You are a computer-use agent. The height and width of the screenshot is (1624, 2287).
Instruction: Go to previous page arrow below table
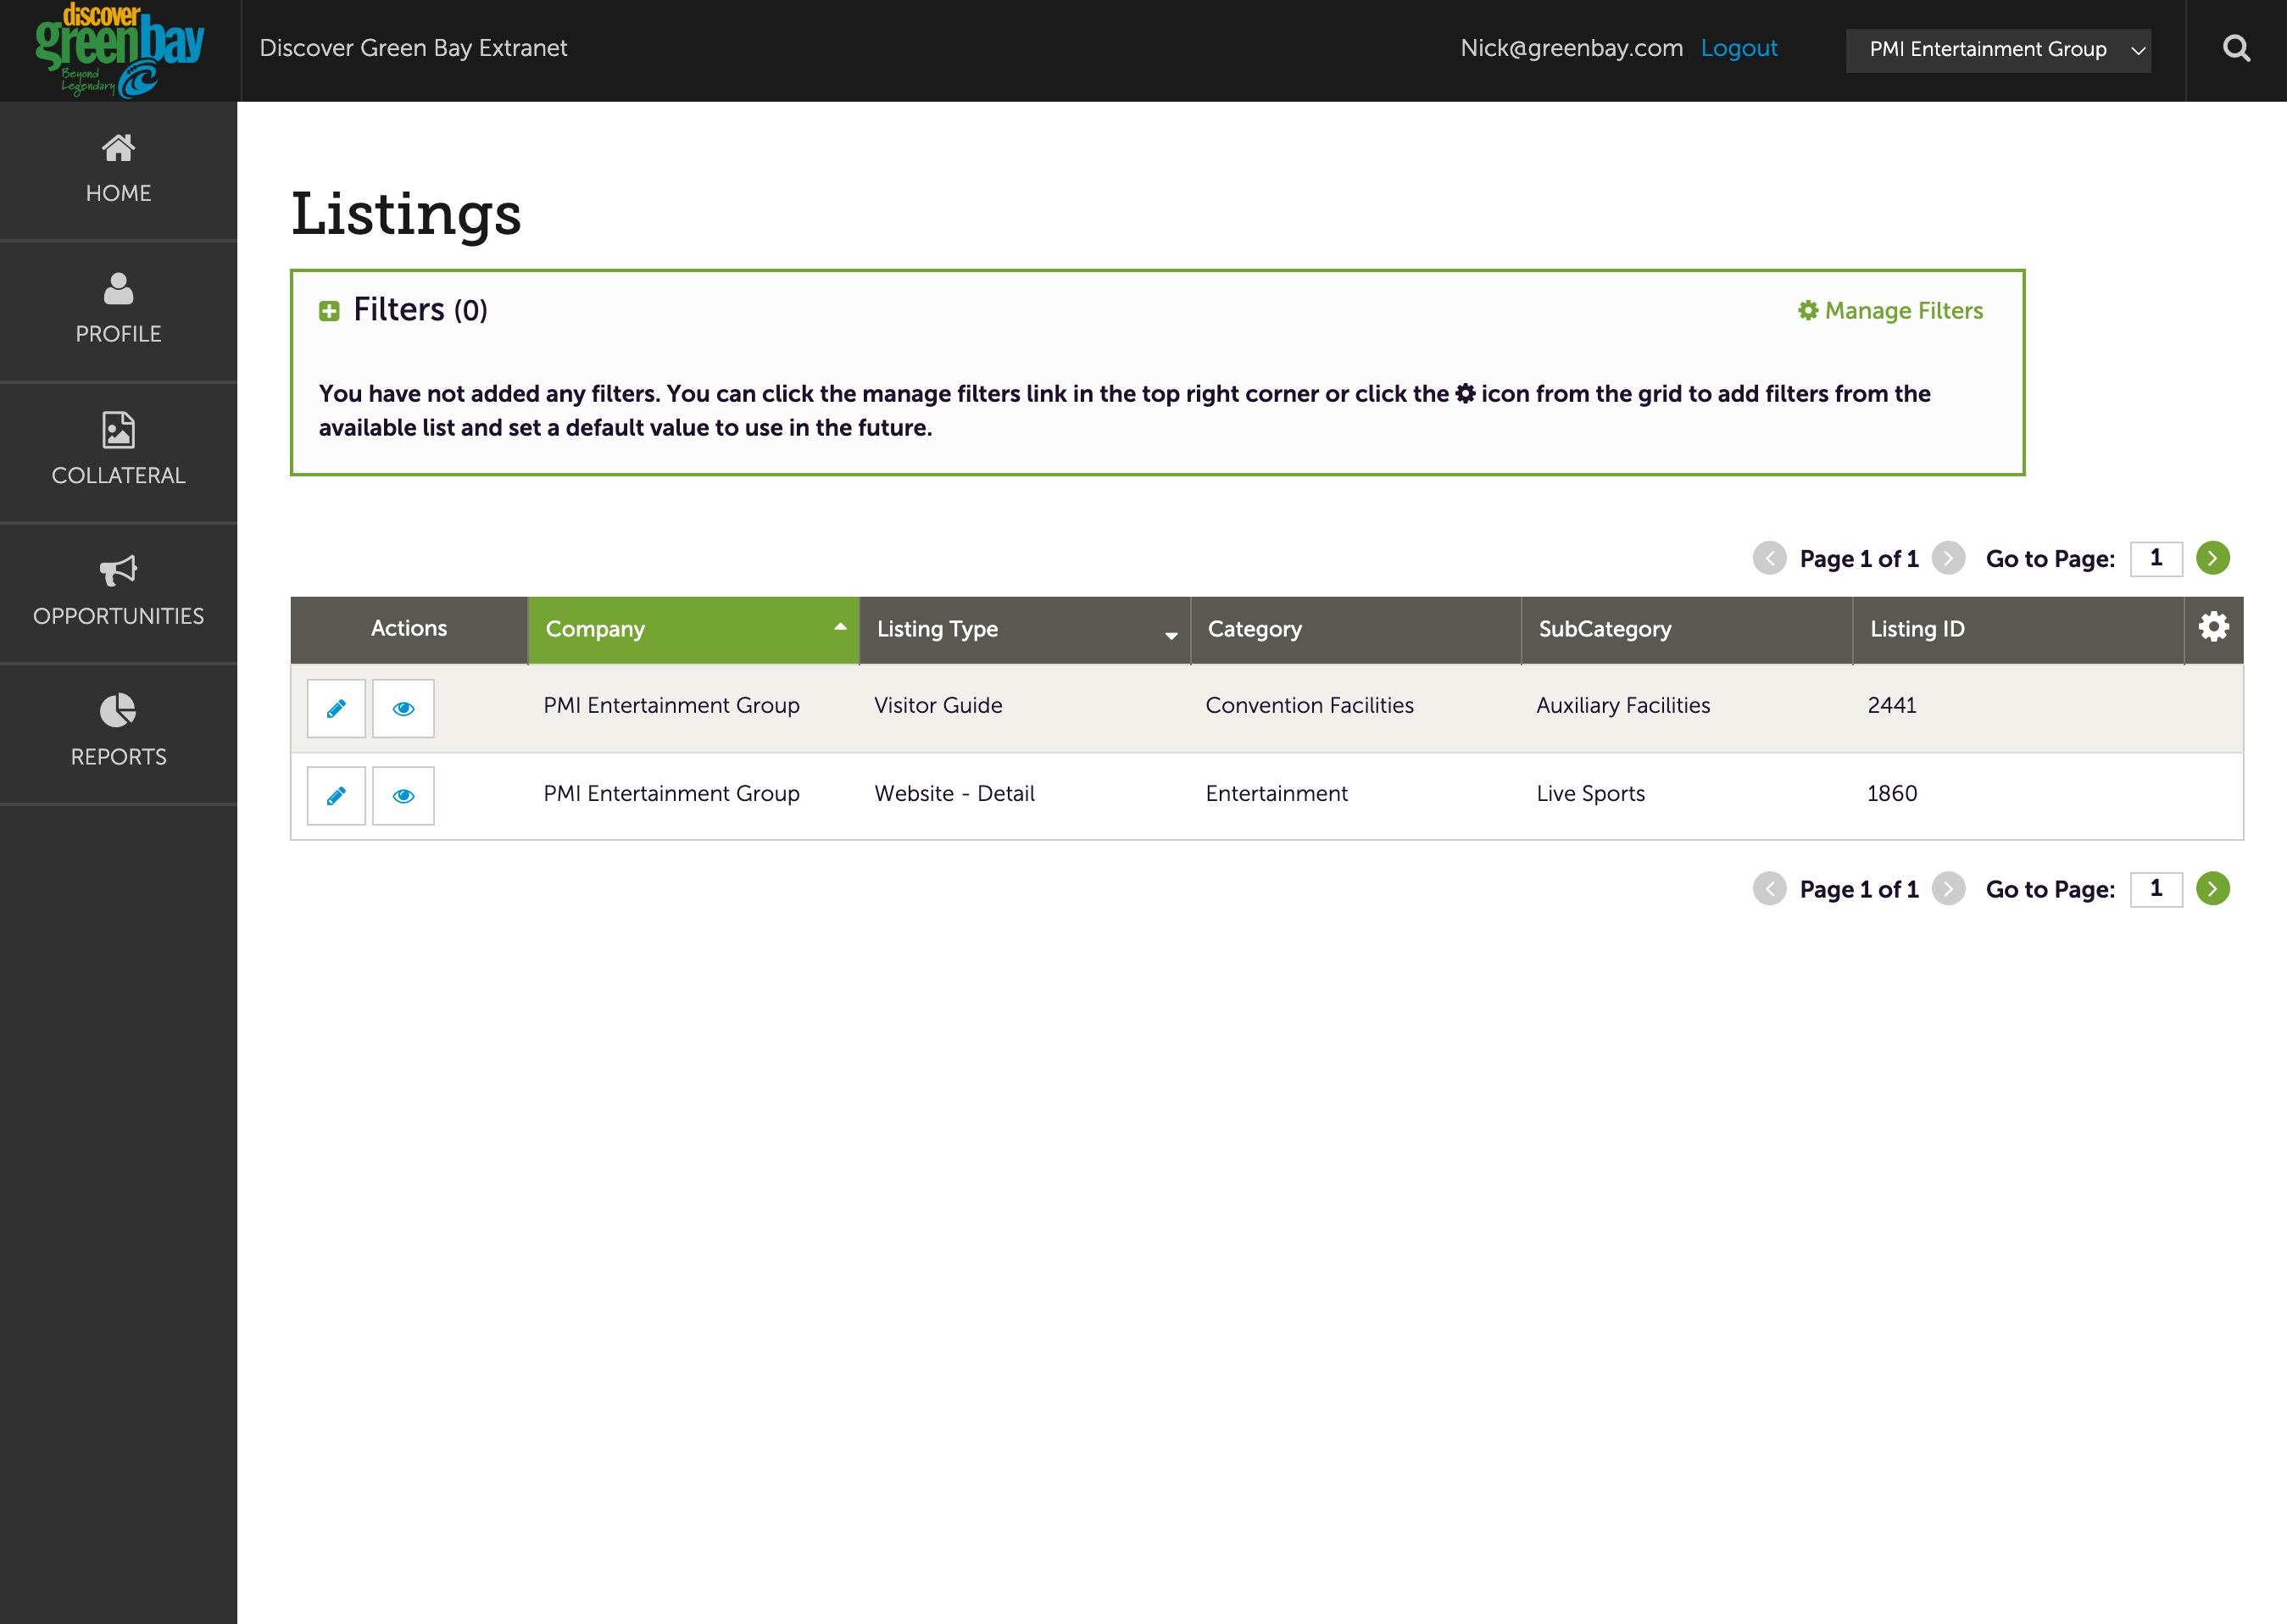[1769, 889]
